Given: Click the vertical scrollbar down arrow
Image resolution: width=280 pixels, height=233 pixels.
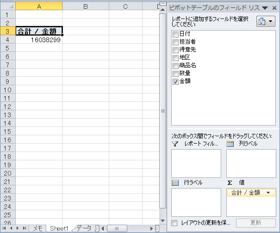Looking at the screenshot, I should coord(163,220).
